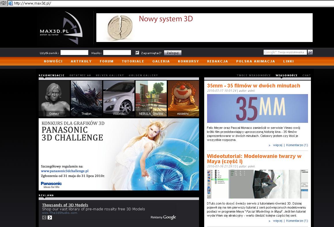Open the Artykuły menu item

pyautogui.click(x=81, y=61)
